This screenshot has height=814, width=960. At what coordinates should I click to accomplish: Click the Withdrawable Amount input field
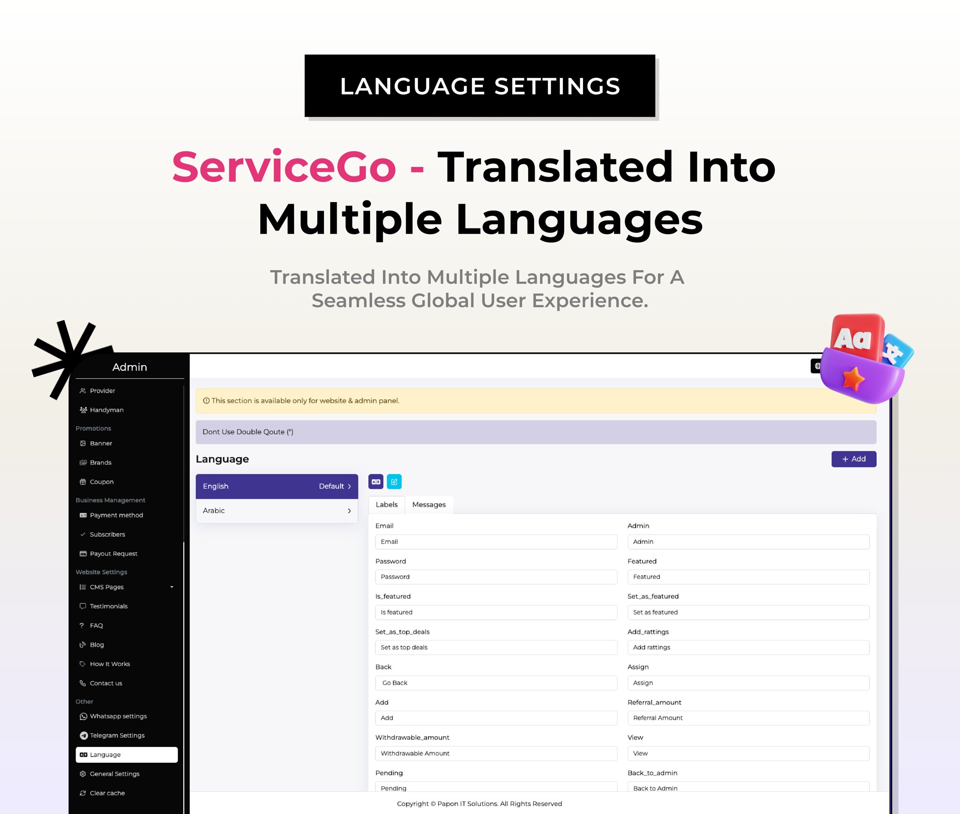[x=496, y=753]
